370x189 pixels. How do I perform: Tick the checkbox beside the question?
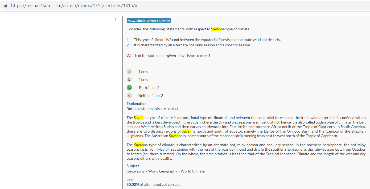coord(117,19)
